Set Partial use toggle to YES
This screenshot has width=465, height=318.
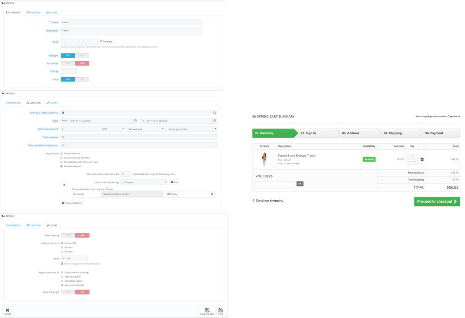pos(68,63)
